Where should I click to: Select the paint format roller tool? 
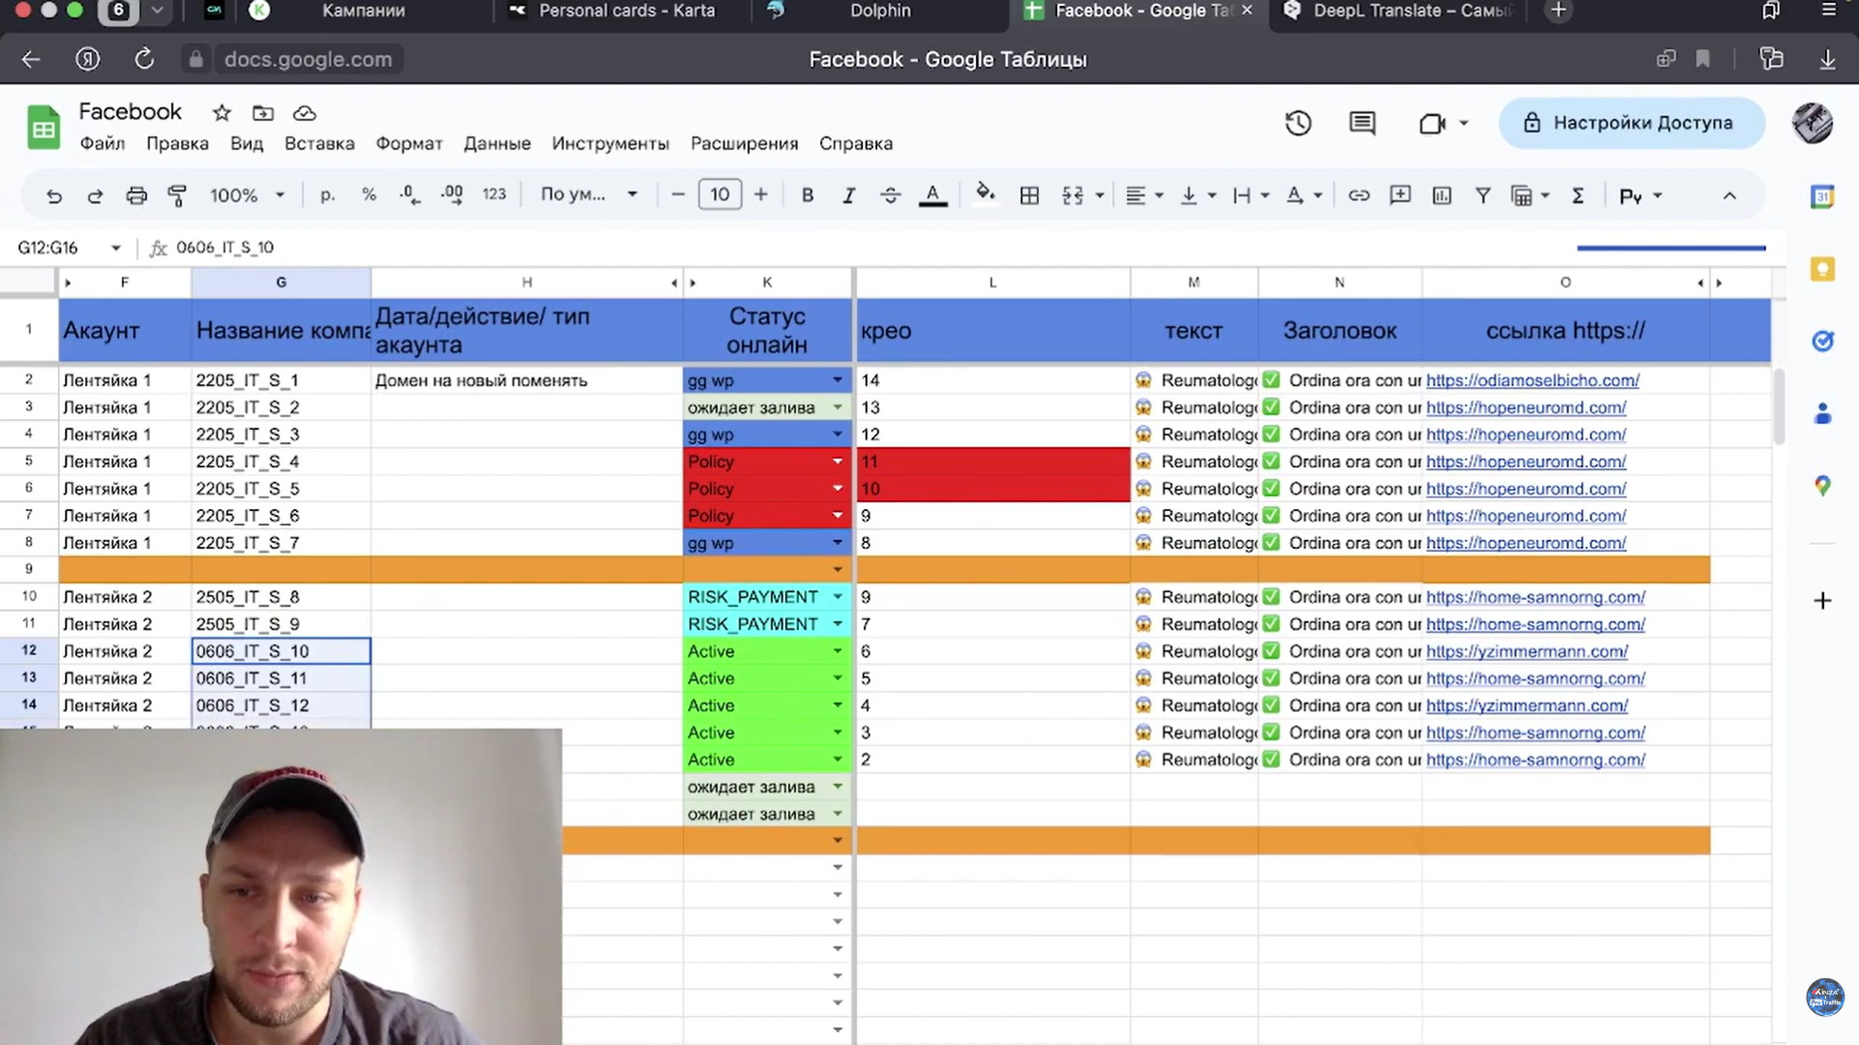(177, 196)
